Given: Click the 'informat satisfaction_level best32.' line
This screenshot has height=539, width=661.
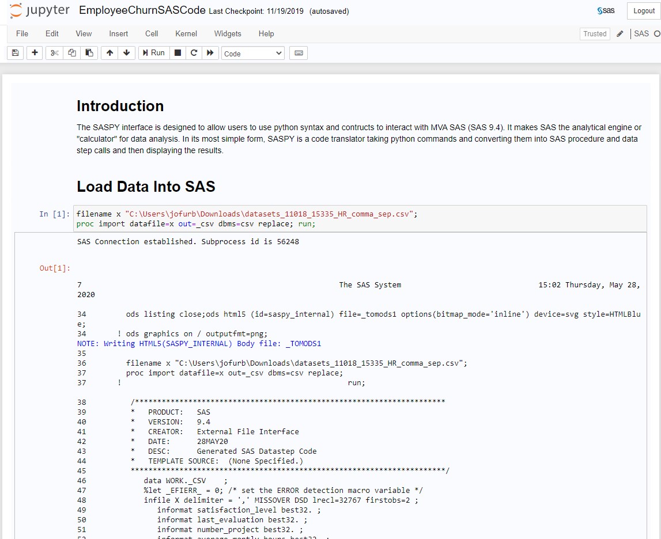Looking at the screenshot, I should click(239, 510).
